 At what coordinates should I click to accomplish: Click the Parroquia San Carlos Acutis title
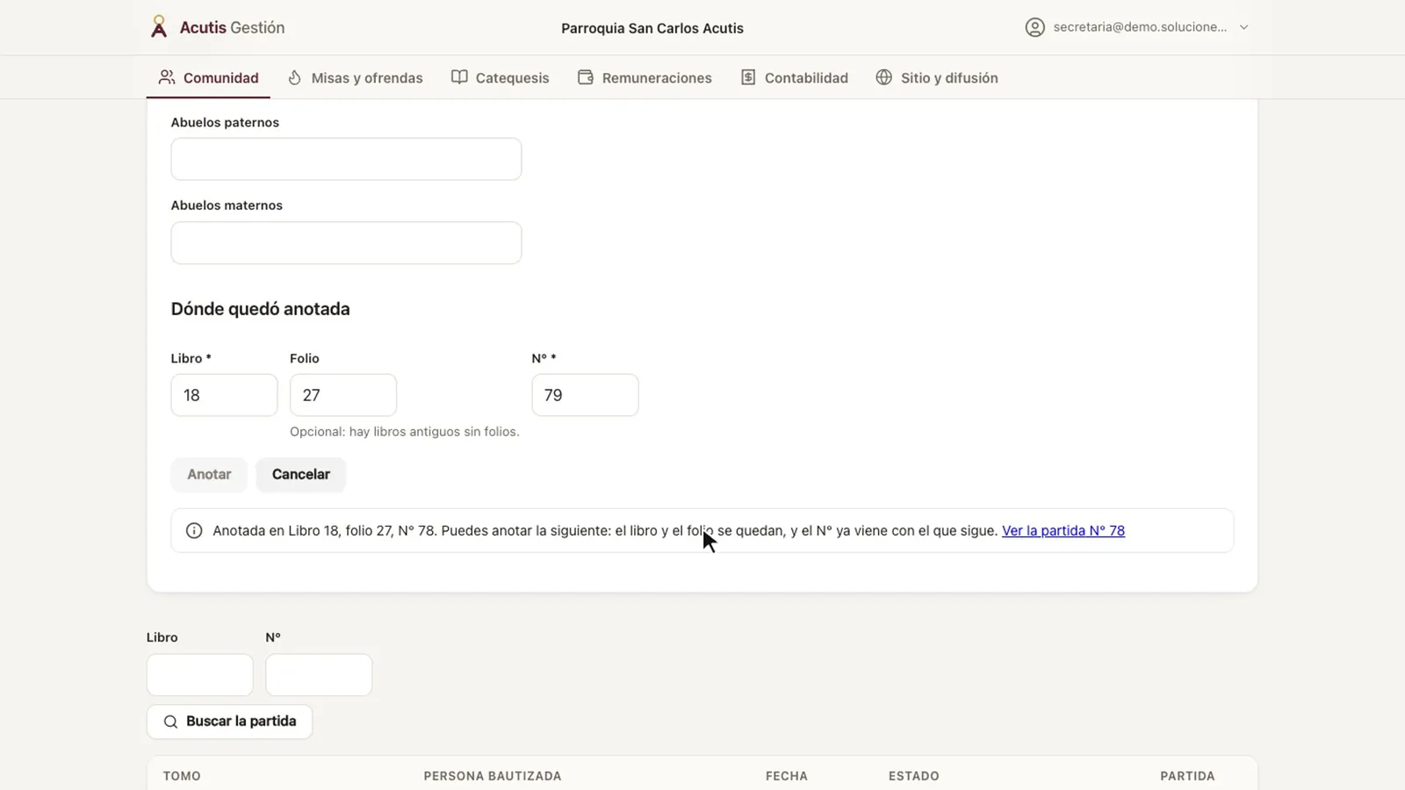652,28
